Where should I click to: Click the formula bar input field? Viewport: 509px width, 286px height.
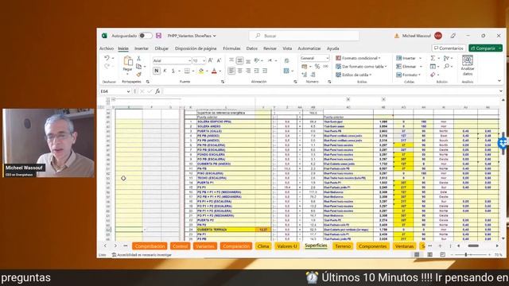click(329, 91)
